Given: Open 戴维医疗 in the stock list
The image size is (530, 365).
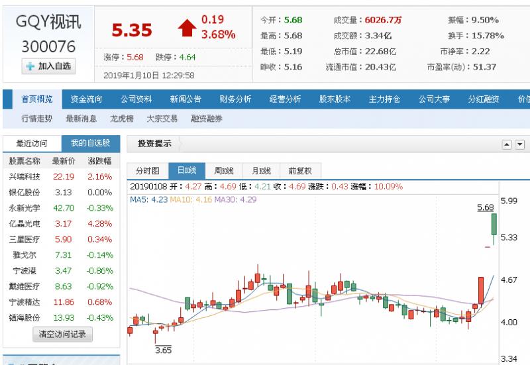Looking at the screenshot, I should point(25,287).
